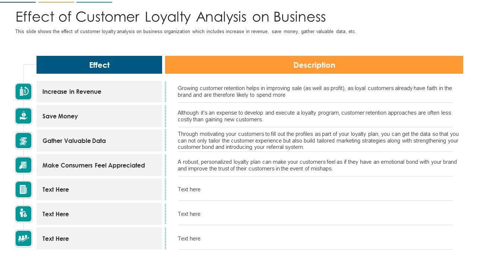
Task: Click the first "Text Here" effect placeholder
Action: pyautogui.click(x=56, y=189)
